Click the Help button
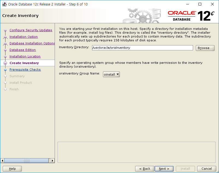The image size is (219, 173). pos(12,169)
